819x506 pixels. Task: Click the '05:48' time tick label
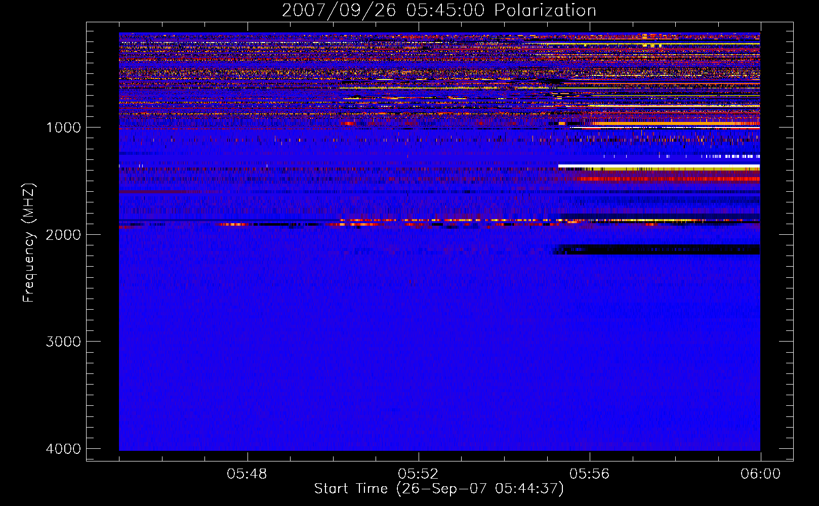(x=247, y=474)
